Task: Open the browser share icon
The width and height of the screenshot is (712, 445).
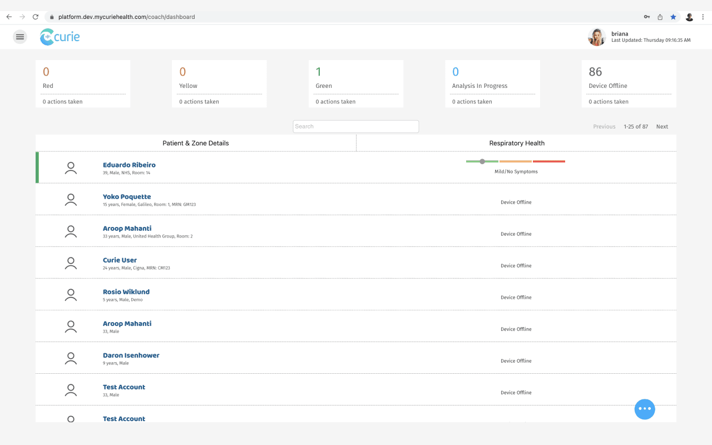Action: tap(660, 17)
